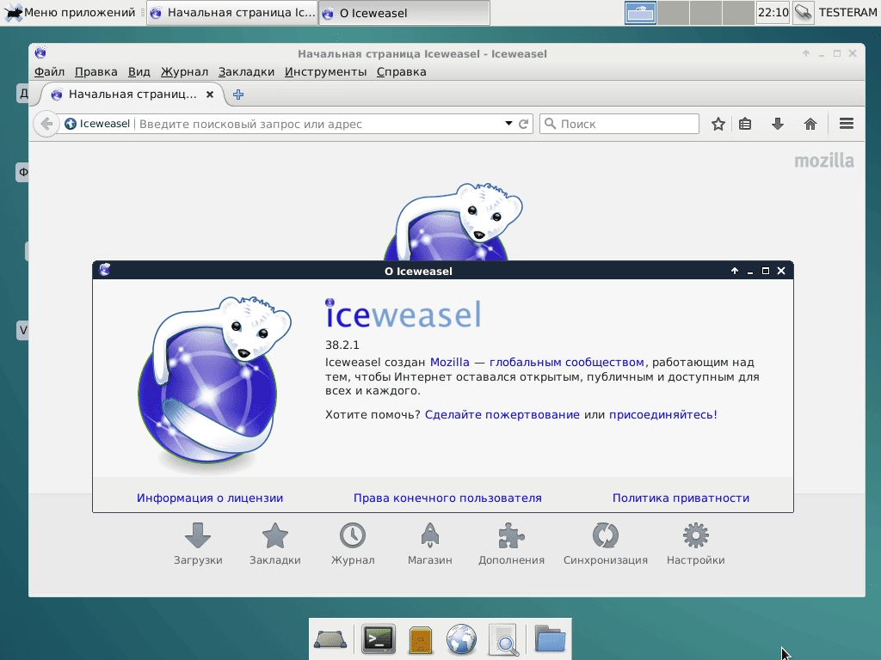Click the mozilla wordmark on start page
This screenshot has width=881, height=660.
click(x=823, y=161)
